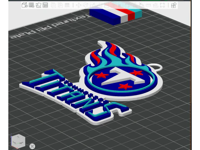Screen dimensions: 200x150
Task: Select the Move tool with four arrows
Action: (79, 5)
